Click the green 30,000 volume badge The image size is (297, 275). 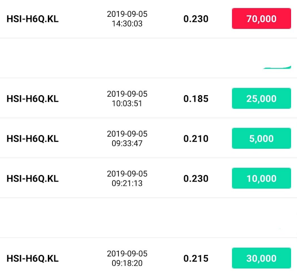click(261, 258)
